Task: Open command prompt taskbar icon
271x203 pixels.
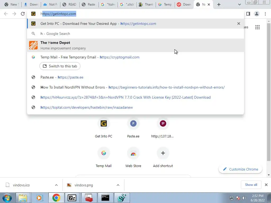Action: tap(105, 198)
